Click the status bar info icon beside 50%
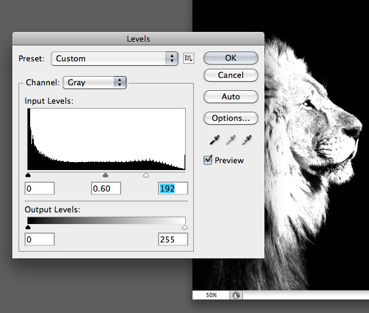369x313 pixels. pyautogui.click(x=236, y=295)
